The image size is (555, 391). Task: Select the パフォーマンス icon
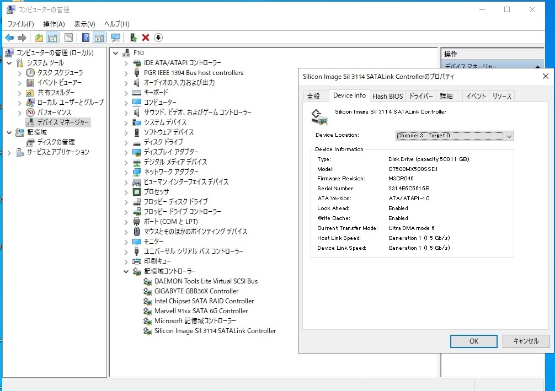point(30,113)
